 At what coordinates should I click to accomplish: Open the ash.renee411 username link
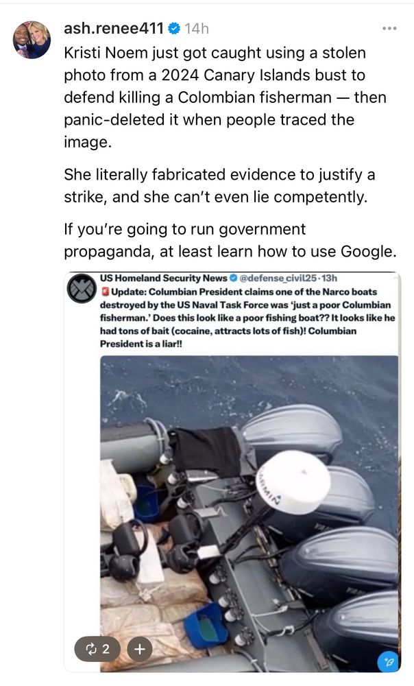(114, 28)
